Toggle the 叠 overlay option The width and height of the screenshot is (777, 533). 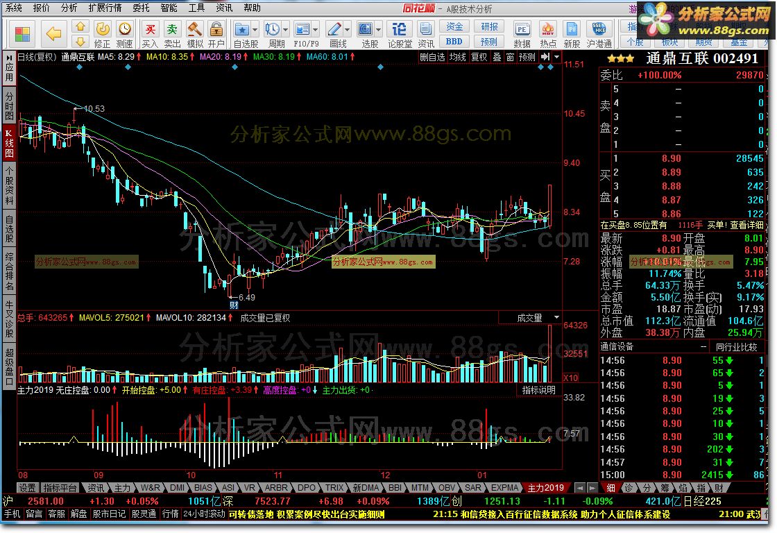497,57
